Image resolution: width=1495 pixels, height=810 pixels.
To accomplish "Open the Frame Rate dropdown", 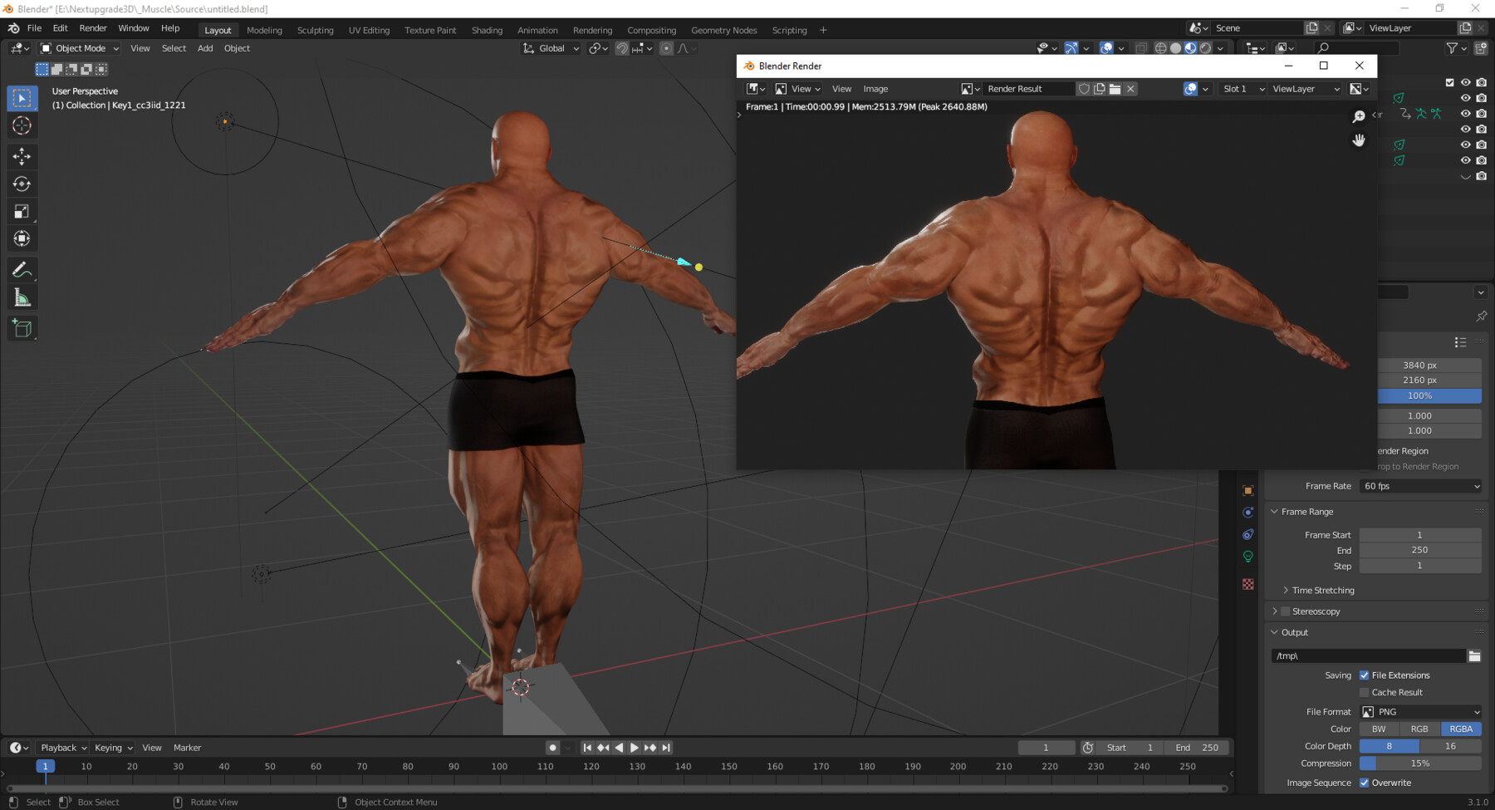I will [1420, 486].
